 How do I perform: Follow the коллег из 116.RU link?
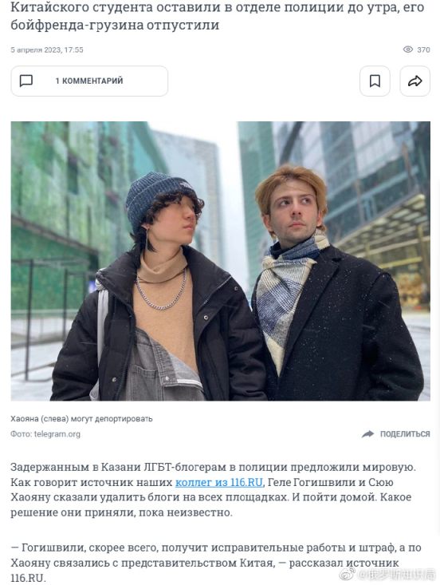point(219,482)
